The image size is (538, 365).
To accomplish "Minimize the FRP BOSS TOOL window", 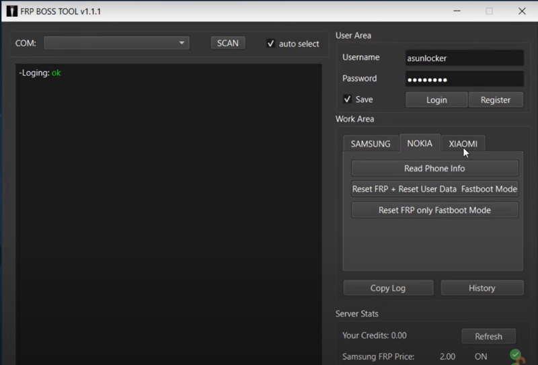I will 457,11.
